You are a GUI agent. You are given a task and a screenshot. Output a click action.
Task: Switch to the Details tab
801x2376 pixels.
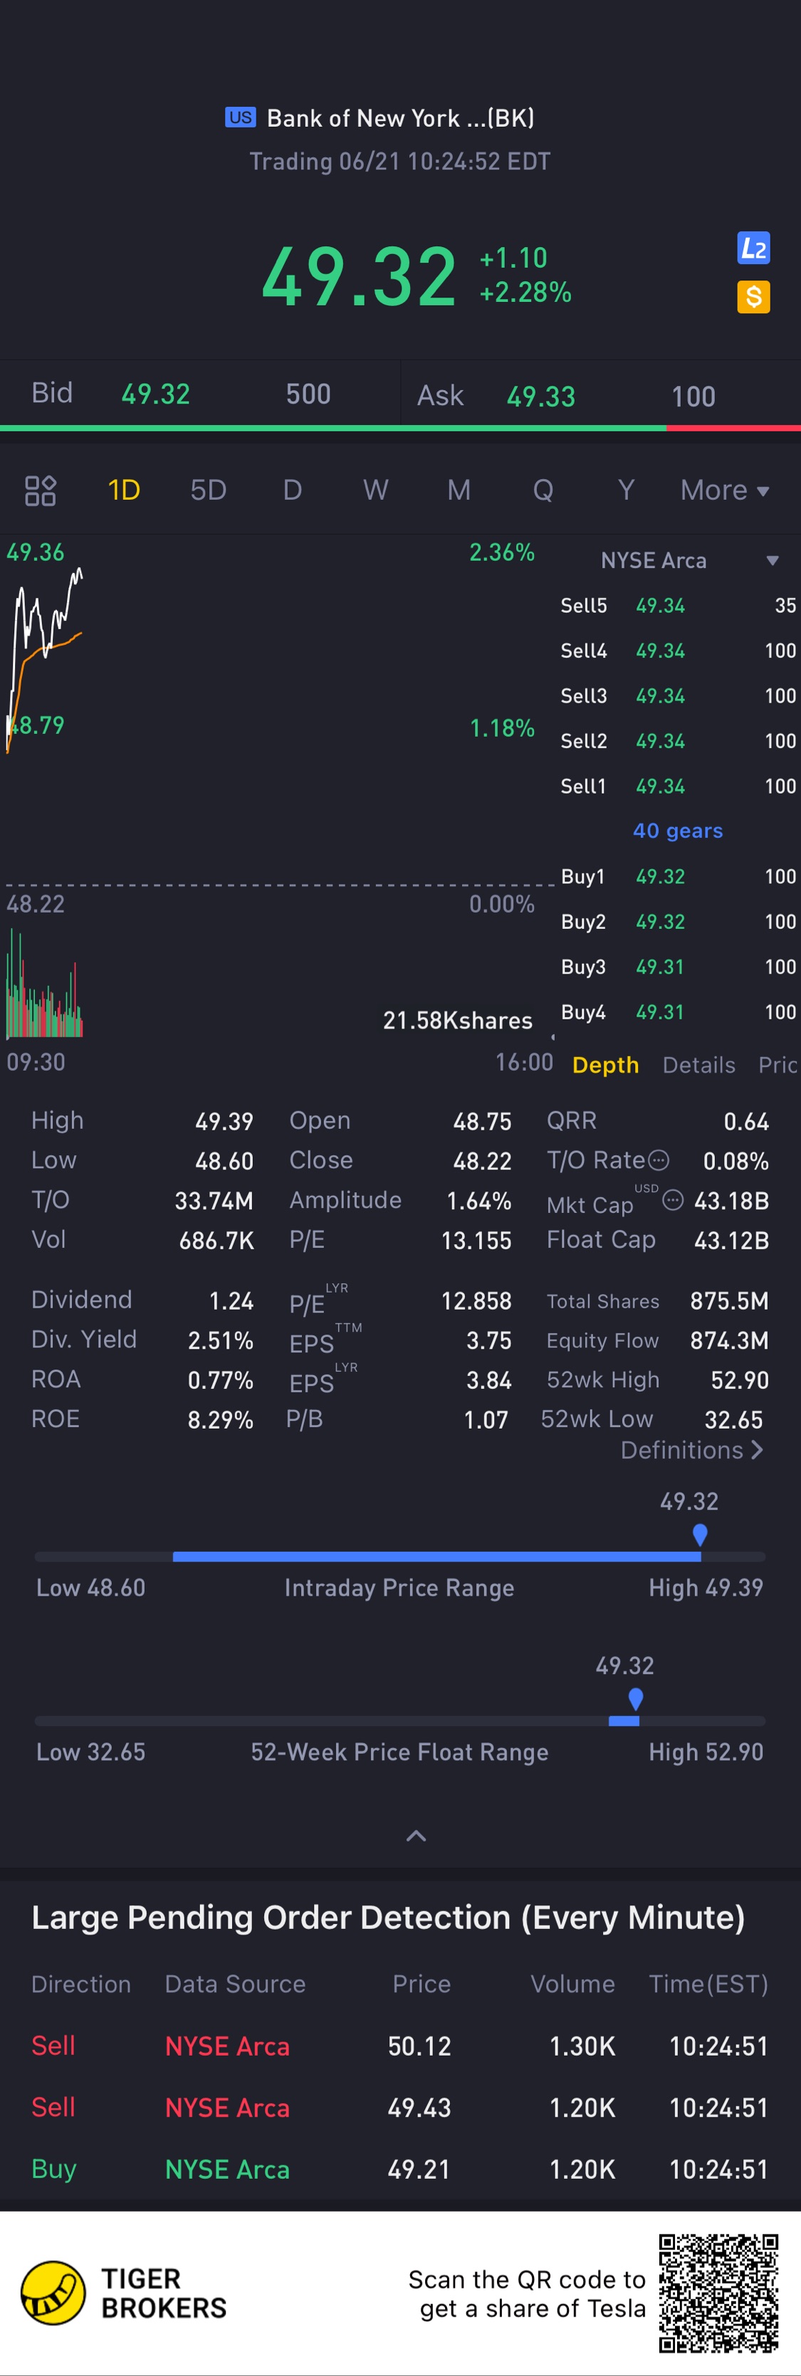[698, 1064]
